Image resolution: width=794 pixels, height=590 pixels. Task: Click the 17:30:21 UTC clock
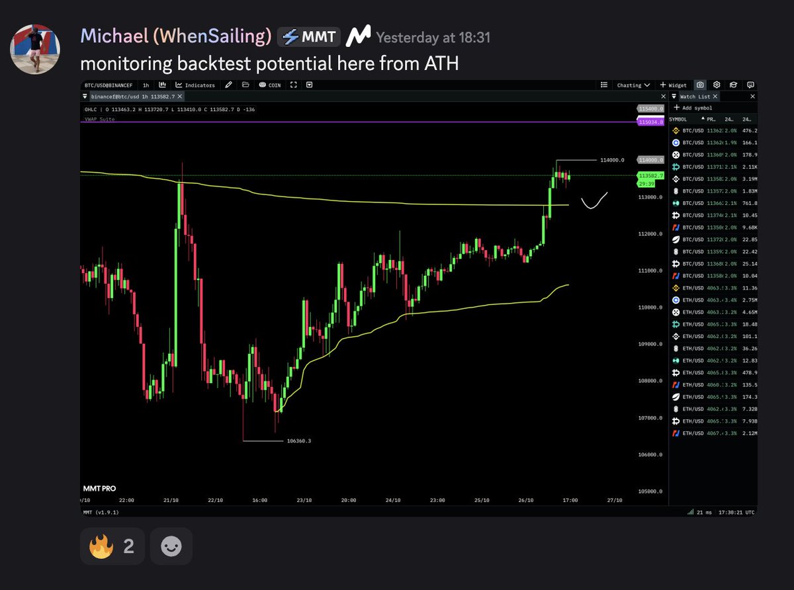(736, 511)
